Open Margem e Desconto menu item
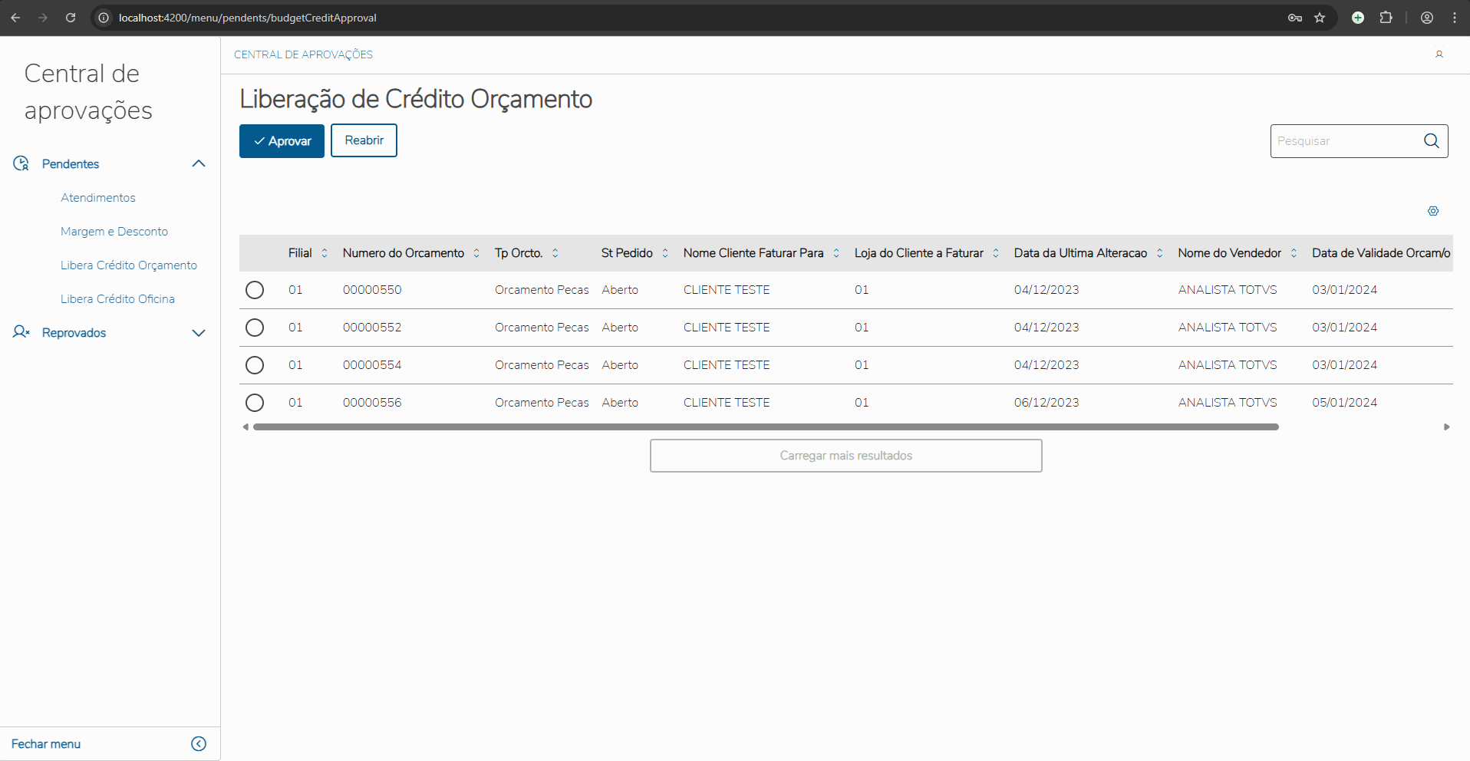This screenshot has width=1470, height=761. (x=114, y=232)
